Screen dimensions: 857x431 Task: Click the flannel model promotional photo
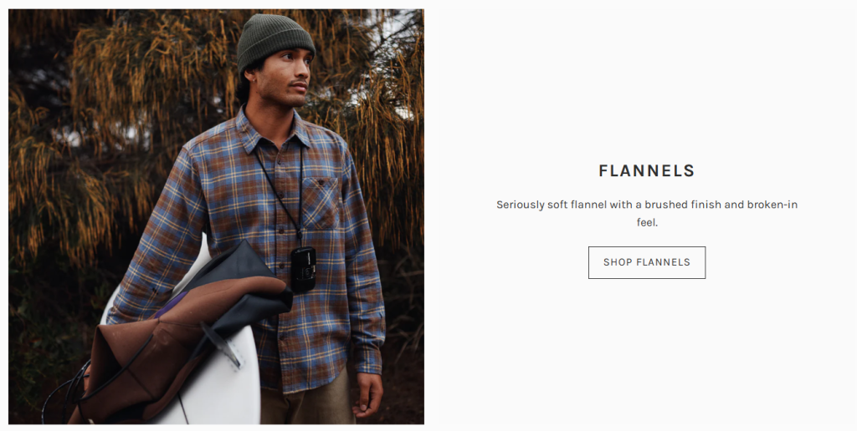point(216,216)
